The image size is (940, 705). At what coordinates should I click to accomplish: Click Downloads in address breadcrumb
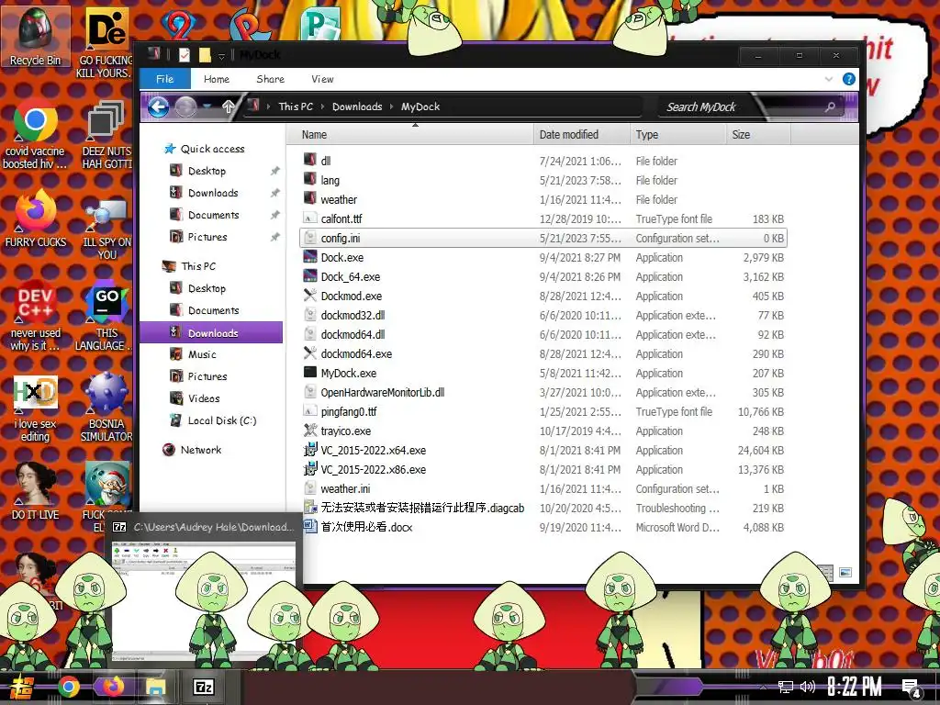pos(357,106)
